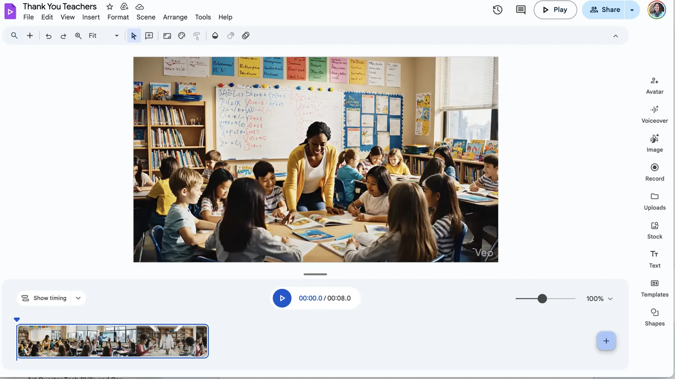
Task: Click the version history clock icon
Action: pos(497,10)
